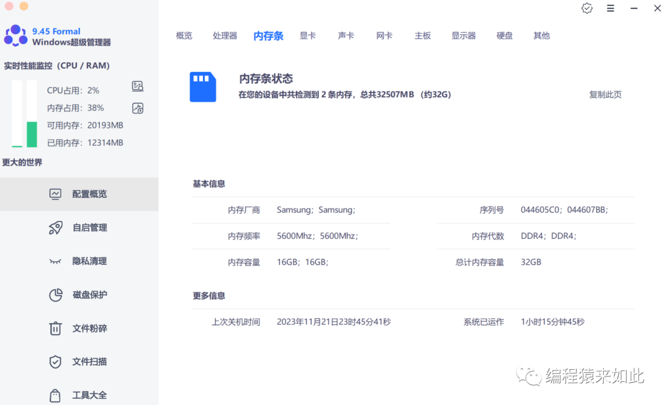Click the 基本信息 section heading
Viewport: 666px width, 405px height.
[x=208, y=184]
